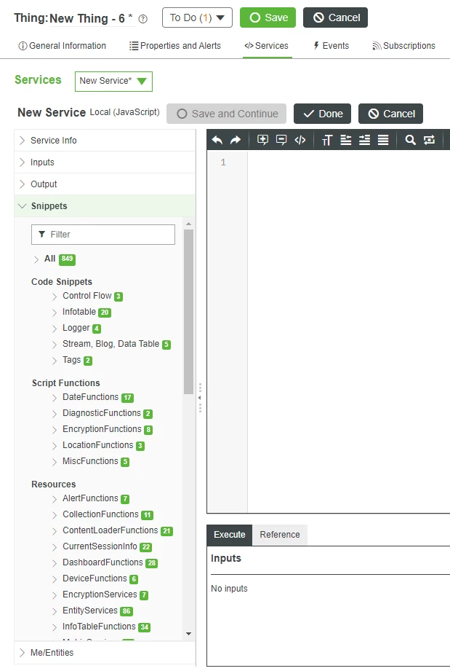This screenshot has width=450, height=671.
Task: Undo the last editor change
Action: (x=217, y=140)
